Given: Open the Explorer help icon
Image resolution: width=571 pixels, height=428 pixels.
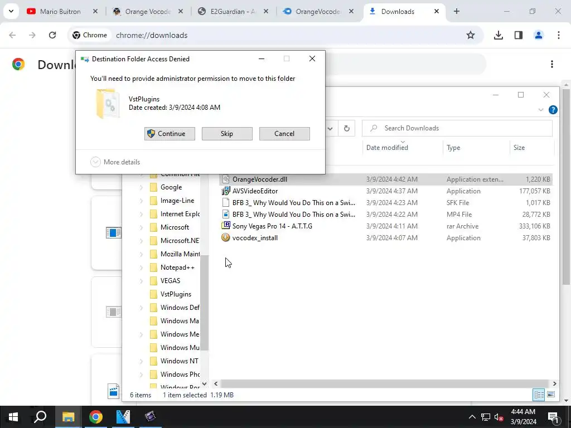Looking at the screenshot, I should point(553,110).
